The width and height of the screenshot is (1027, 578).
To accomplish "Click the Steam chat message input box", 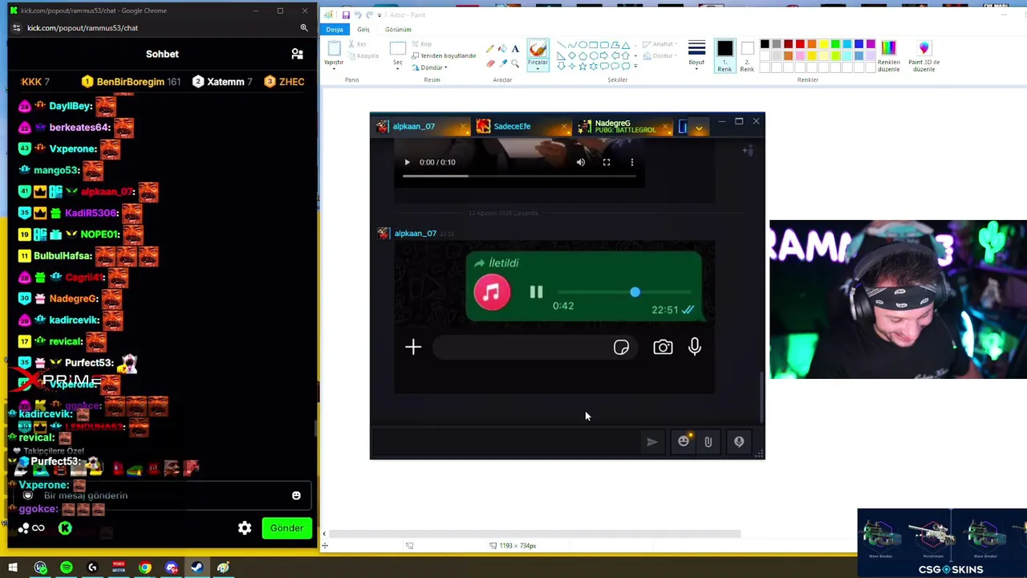I will pyautogui.click(x=507, y=442).
